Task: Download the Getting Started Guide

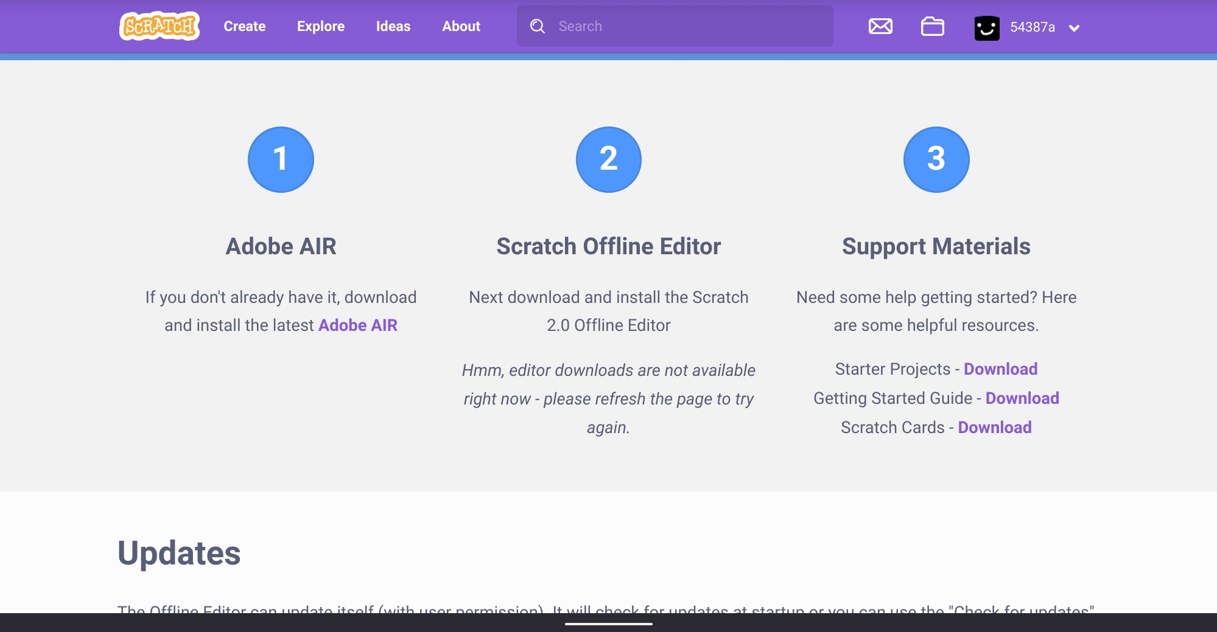Action: 1022,398
